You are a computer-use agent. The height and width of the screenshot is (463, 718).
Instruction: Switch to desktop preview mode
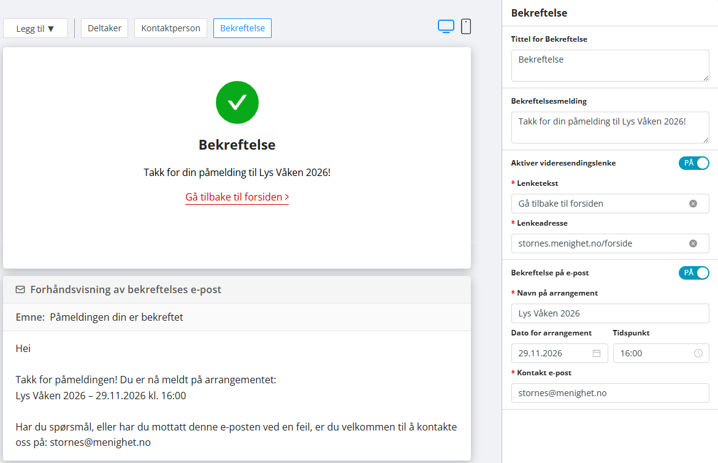click(446, 26)
